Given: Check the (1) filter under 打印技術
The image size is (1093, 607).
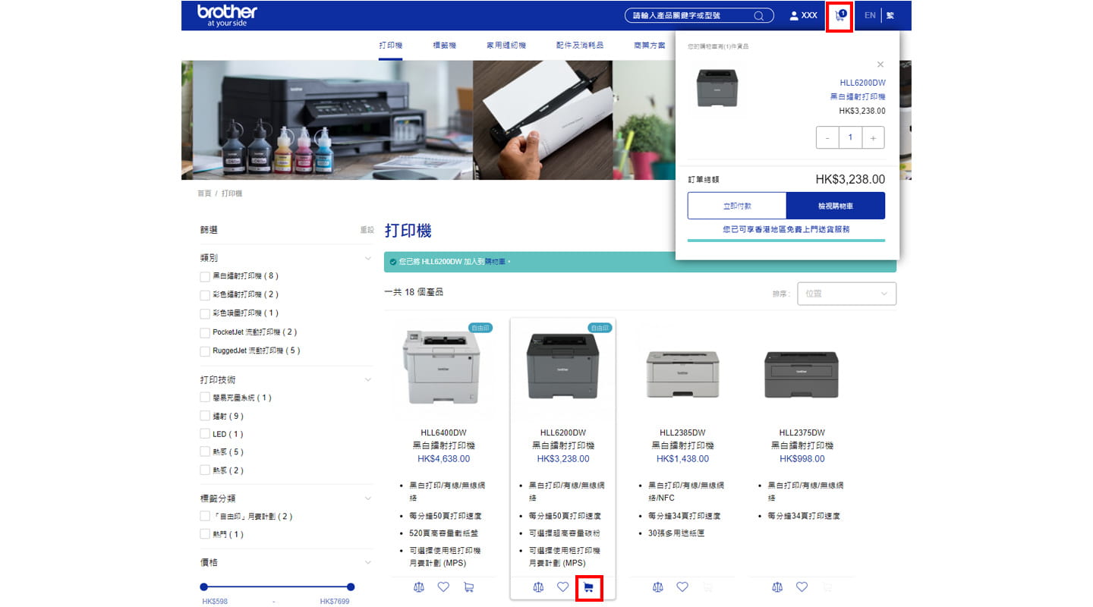Looking at the screenshot, I should click(x=205, y=398).
